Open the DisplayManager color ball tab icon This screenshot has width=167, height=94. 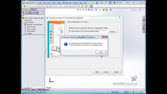tap(37, 13)
